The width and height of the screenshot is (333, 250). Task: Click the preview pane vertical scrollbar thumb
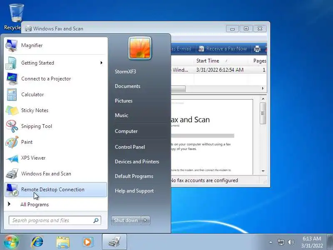(263, 113)
